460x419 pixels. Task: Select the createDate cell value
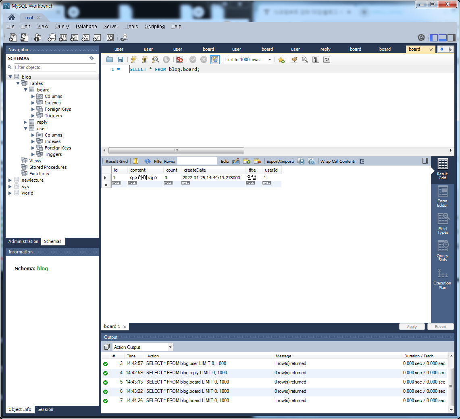[x=211, y=178]
